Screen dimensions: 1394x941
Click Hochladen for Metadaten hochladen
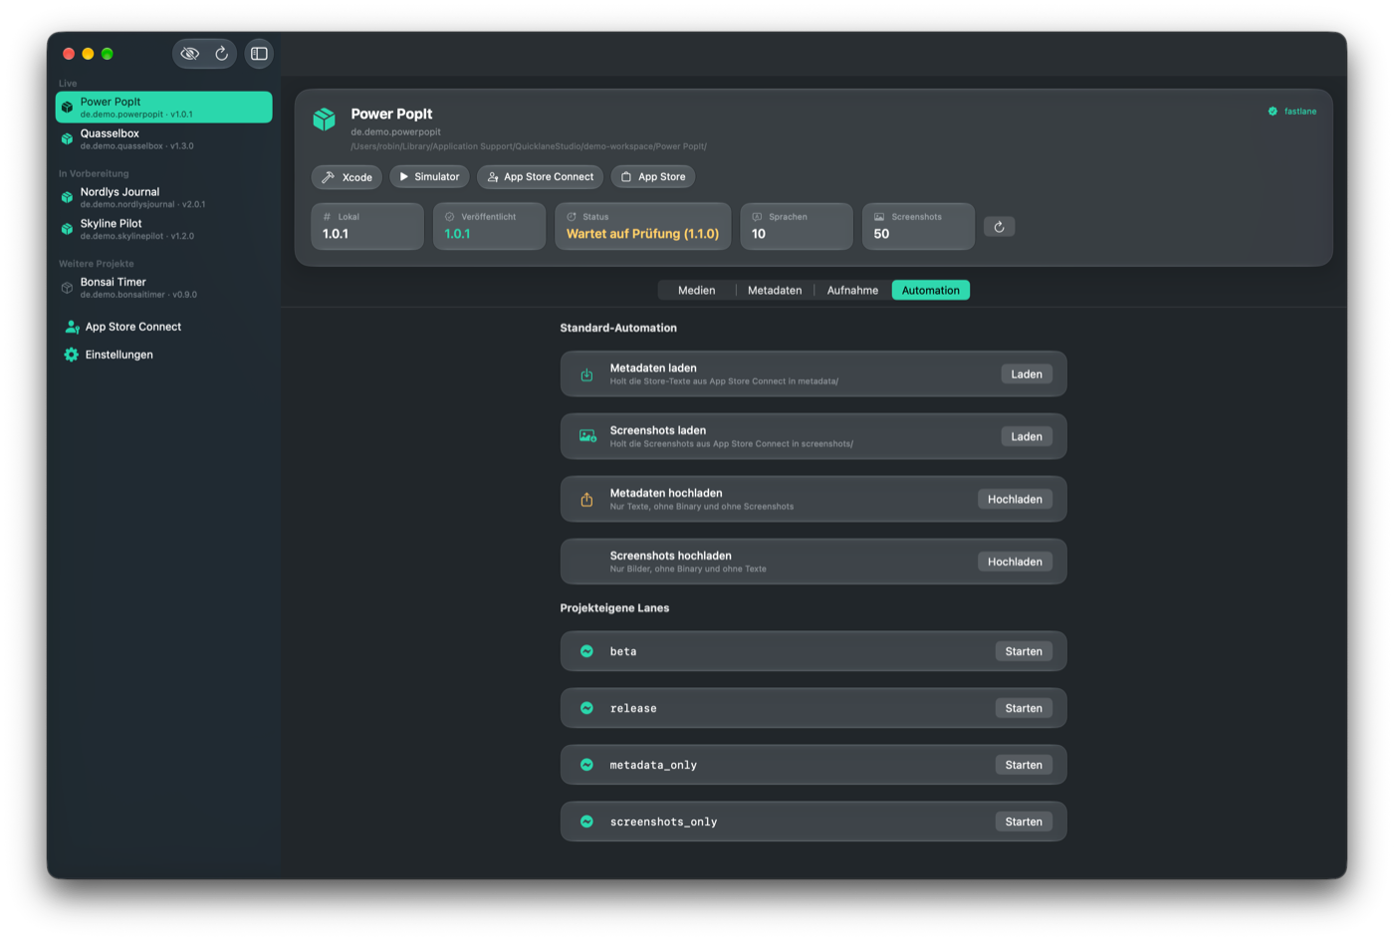point(1015,500)
